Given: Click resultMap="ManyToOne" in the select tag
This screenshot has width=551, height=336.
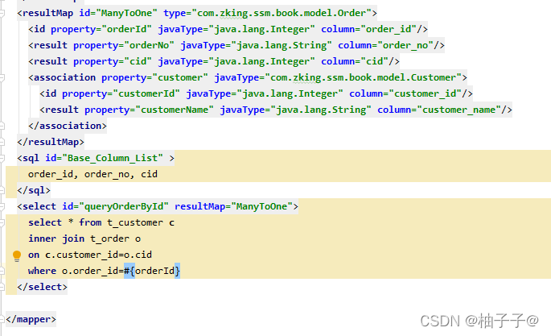Looking at the screenshot, I should pyautogui.click(x=234, y=206).
